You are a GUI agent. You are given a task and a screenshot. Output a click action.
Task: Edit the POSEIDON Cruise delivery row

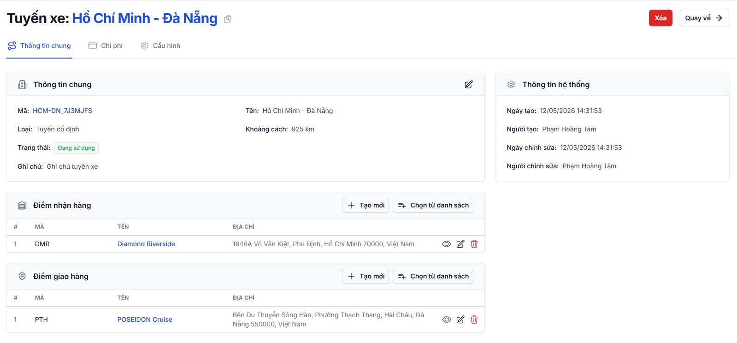click(x=460, y=319)
